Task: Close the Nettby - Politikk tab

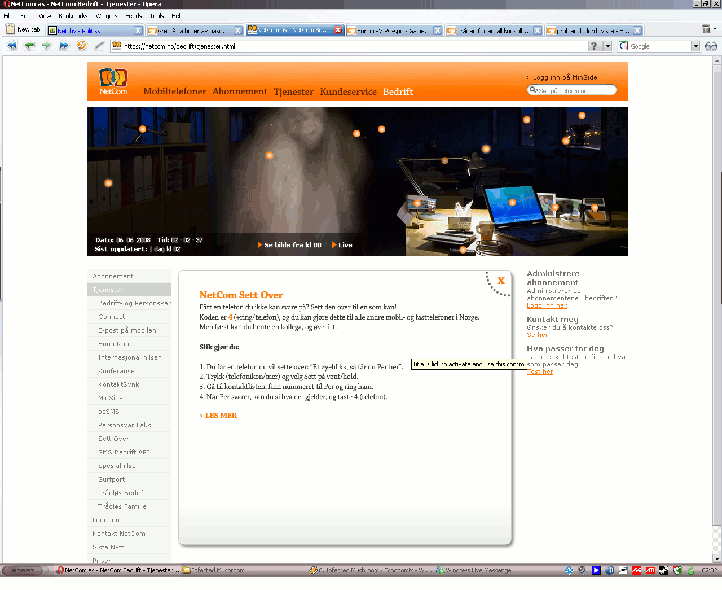Action: click(138, 30)
